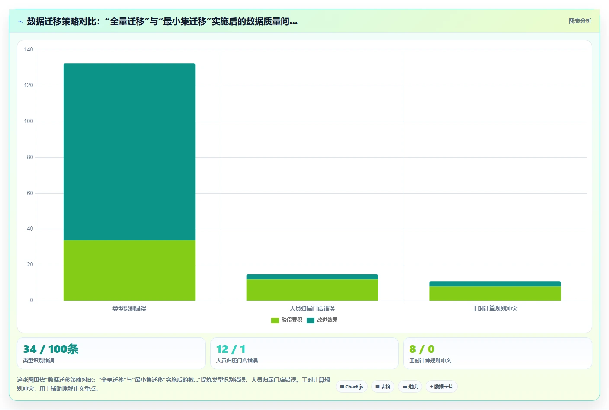Click the summary description paragraph below the cards
The height and width of the screenshot is (410, 609).
173,384
